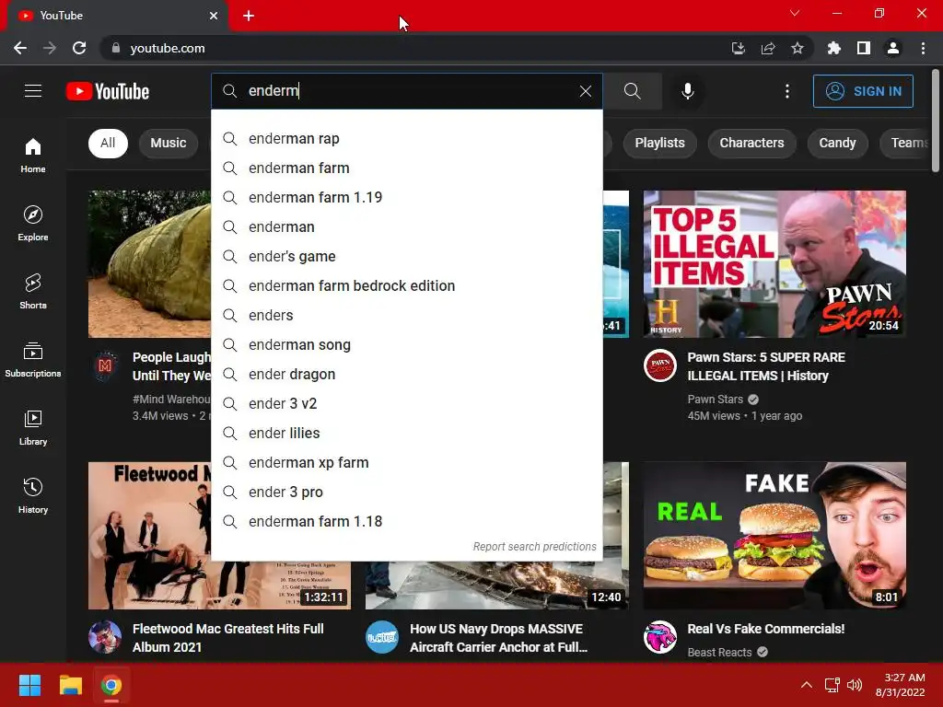This screenshot has height=707, width=943.
Task: Click the browser forward arrow
Action: 50,48
